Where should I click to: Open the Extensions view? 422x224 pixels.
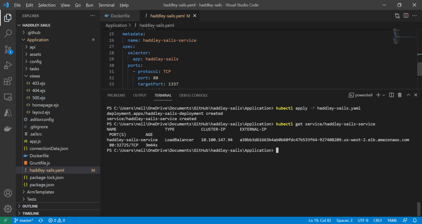point(8,81)
